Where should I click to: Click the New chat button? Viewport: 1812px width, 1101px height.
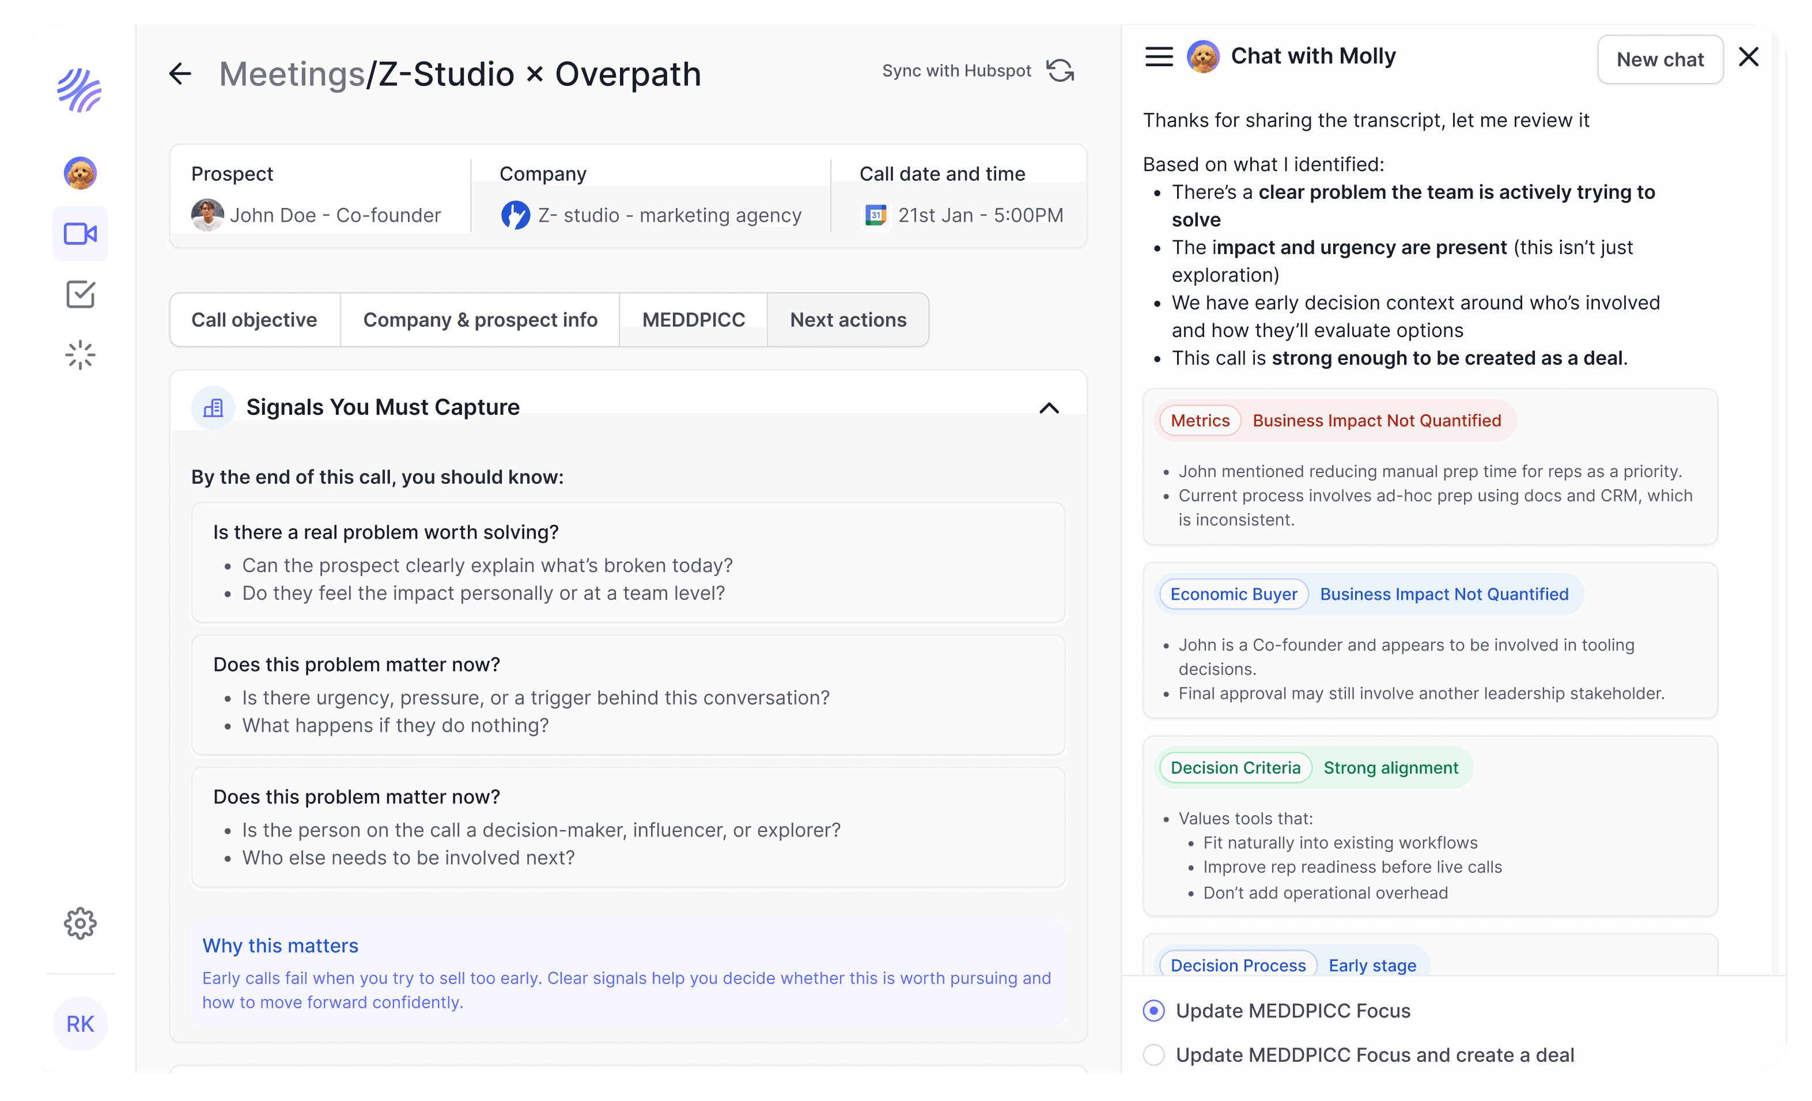[x=1659, y=59]
